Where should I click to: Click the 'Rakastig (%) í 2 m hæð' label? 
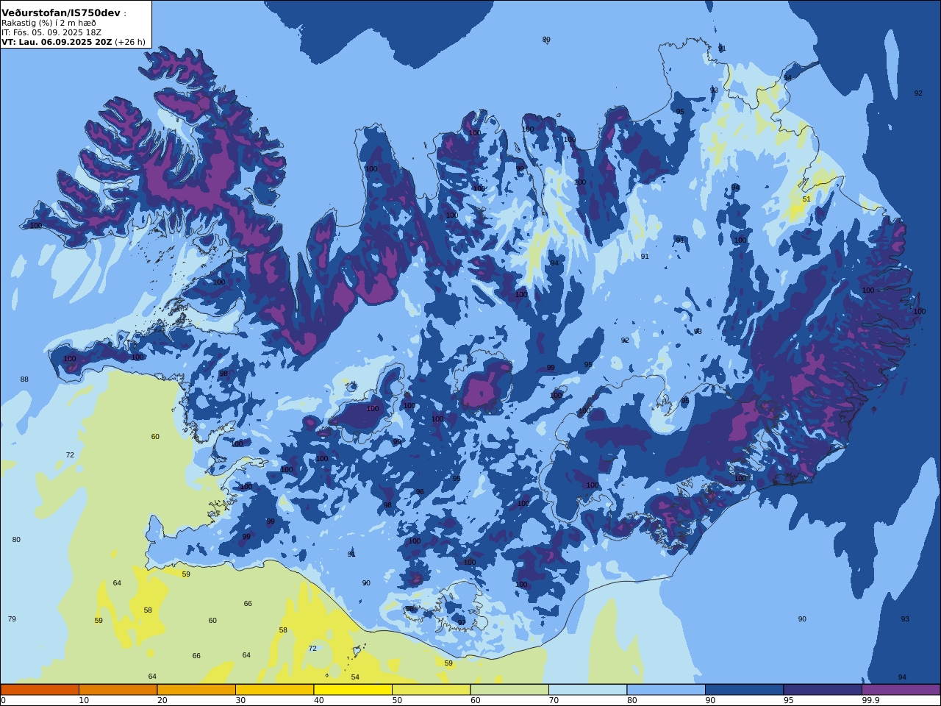49,23
